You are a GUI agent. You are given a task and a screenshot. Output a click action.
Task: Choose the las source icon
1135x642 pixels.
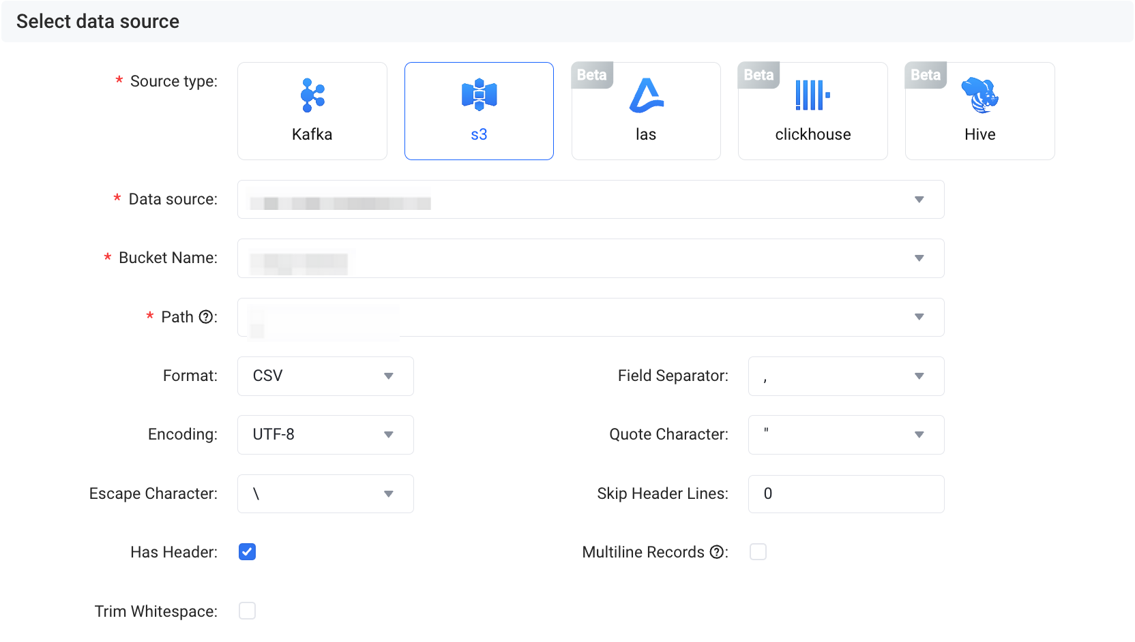click(x=646, y=95)
